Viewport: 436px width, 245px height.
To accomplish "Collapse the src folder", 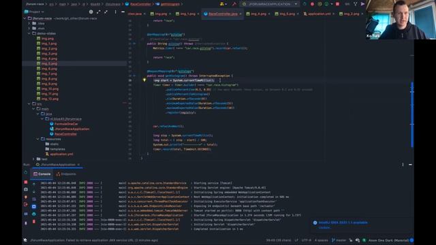I will pos(29,103).
